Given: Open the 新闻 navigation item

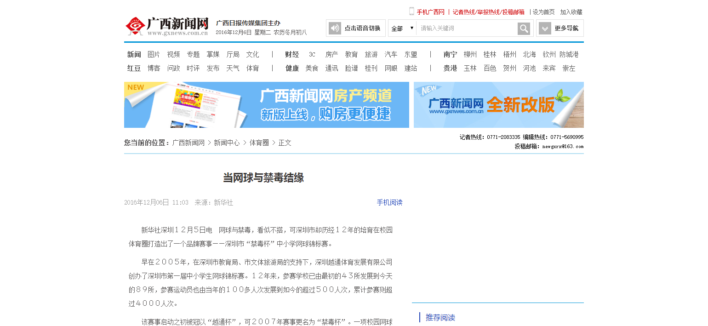Looking at the screenshot, I should [134, 54].
